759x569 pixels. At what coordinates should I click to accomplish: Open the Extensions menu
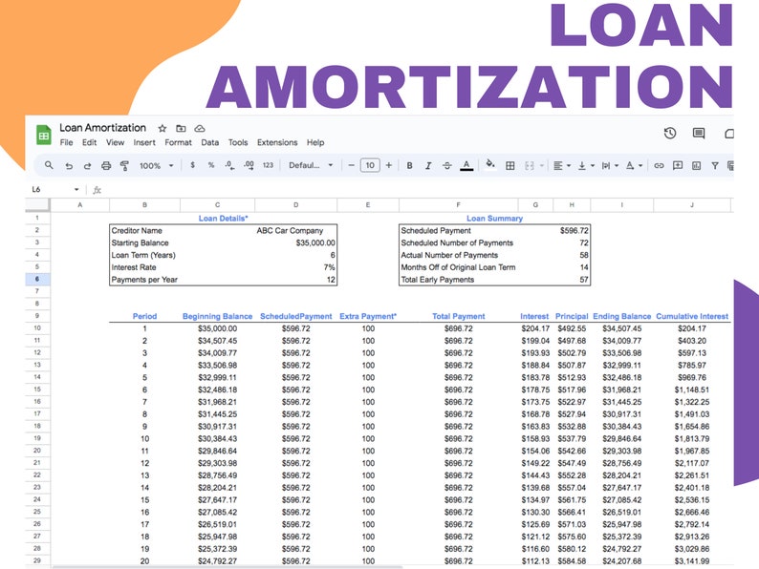(277, 142)
